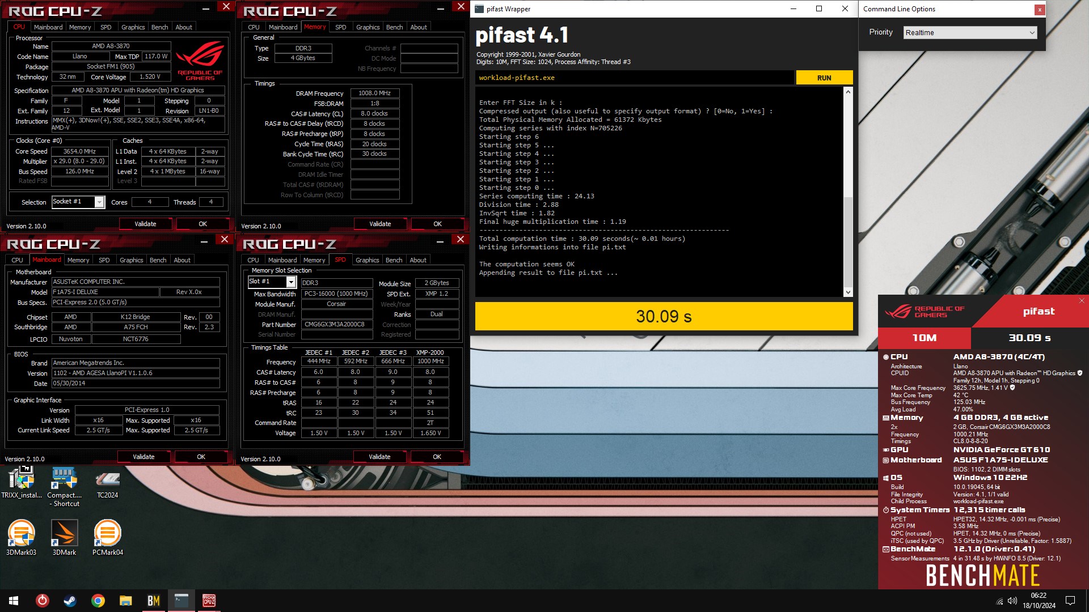Click the 10M digits label in BenchMate panel
The height and width of the screenshot is (612, 1089).
(x=924, y=338)
